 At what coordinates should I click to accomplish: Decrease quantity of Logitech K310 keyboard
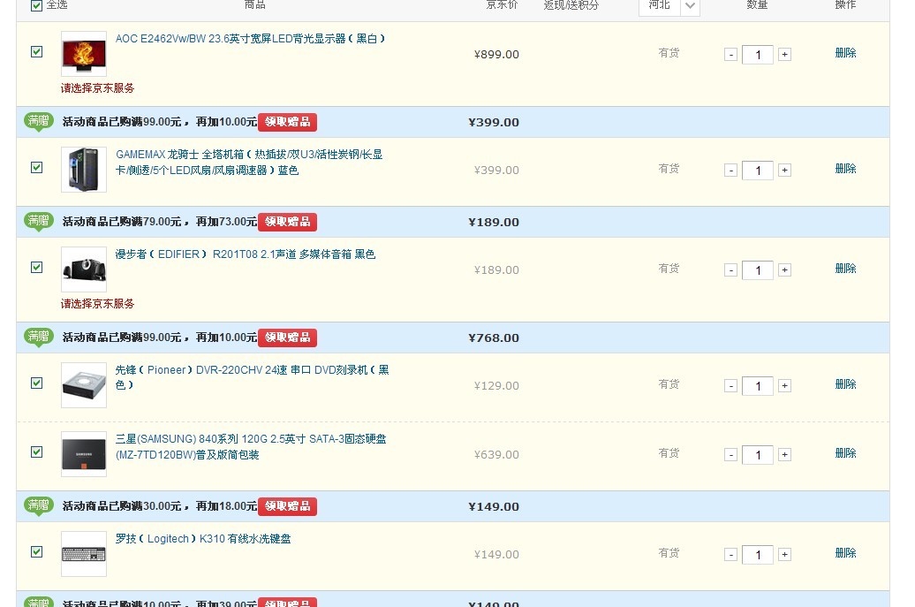(x=730, y=555)
